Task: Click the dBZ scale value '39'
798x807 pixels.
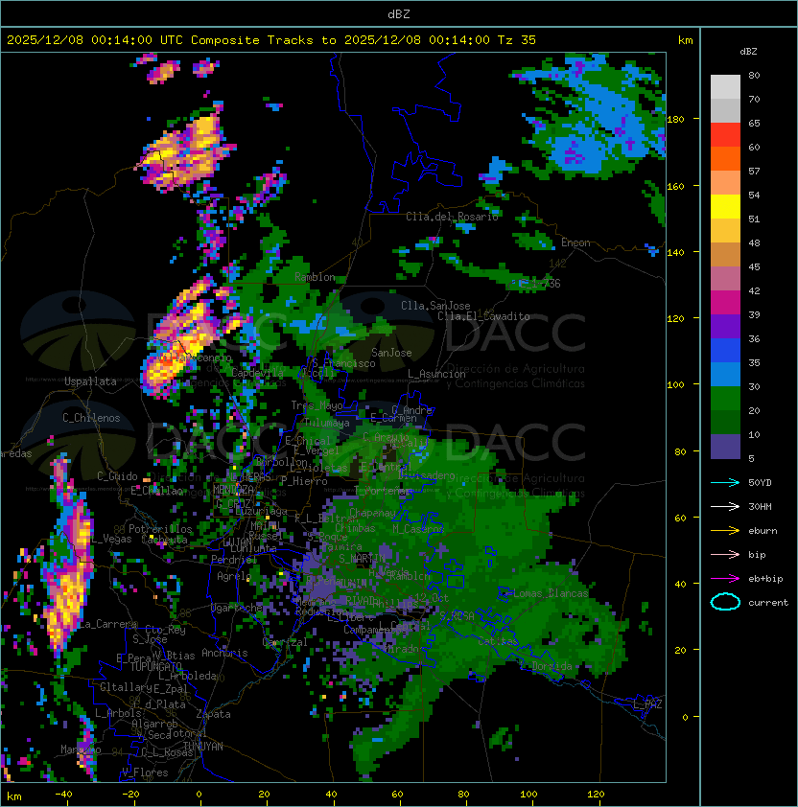Action: tap(754, 315)
